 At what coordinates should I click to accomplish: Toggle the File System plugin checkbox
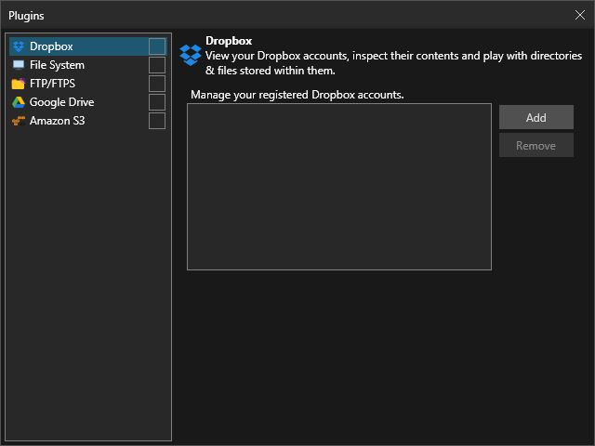[x=157, y=65]
